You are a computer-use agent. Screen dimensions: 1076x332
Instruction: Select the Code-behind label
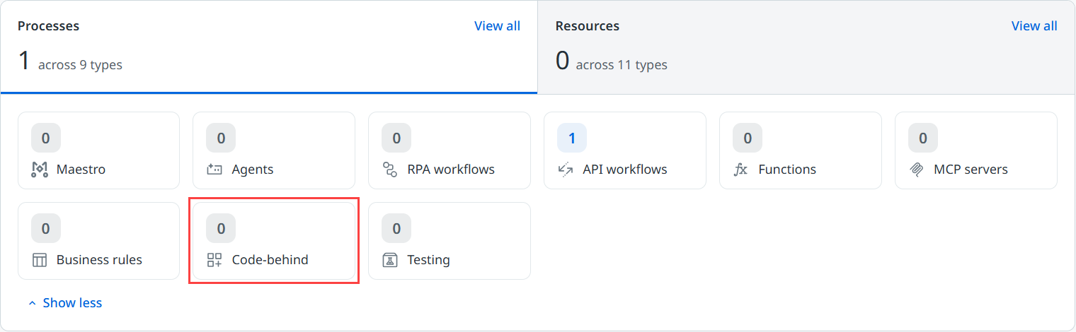[x=270, y=260]
